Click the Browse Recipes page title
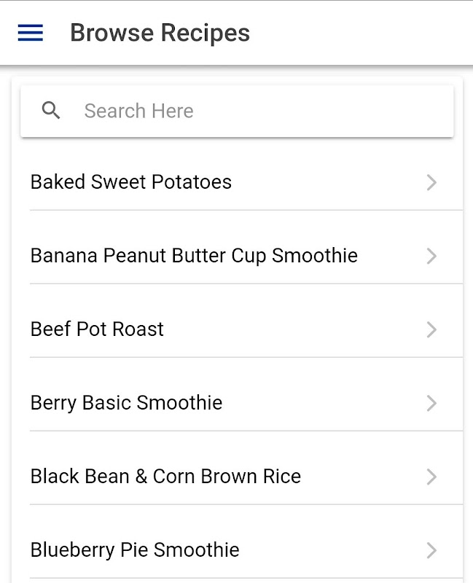The width and height of the screenshot is (473, 583). point(160,33)
